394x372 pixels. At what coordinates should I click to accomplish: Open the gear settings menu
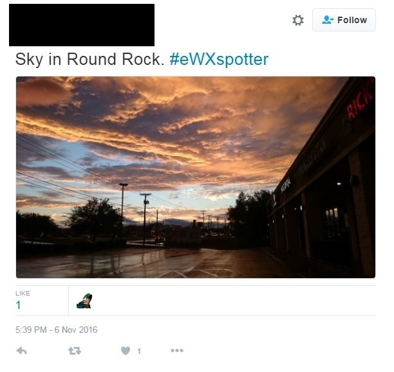pyautogui.click(x=298, y=20)
